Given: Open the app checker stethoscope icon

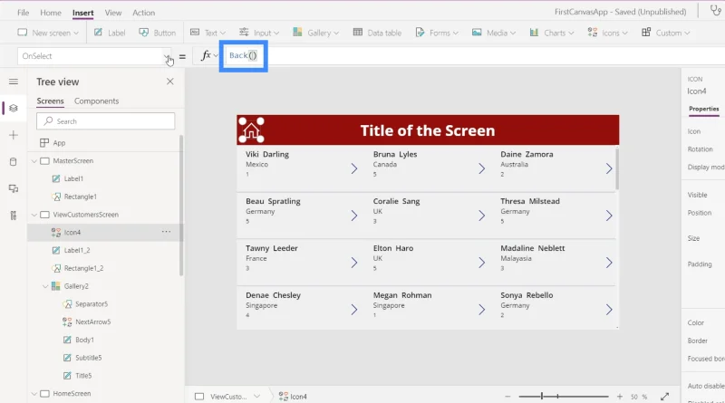Looking at the screenshot, I should click(715, 11).
